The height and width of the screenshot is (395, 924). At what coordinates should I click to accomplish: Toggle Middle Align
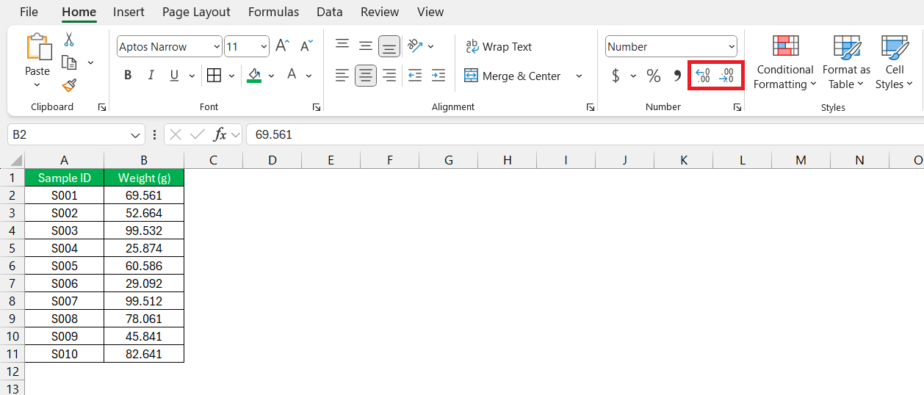click(366, 46)
